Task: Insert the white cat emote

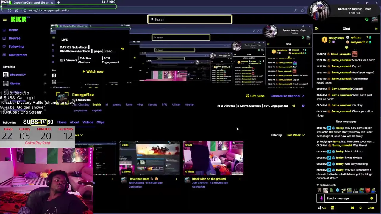Action: [x=325, y=191]
